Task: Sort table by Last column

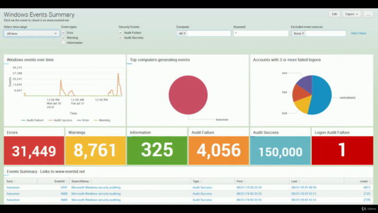Action: point(295,181)
